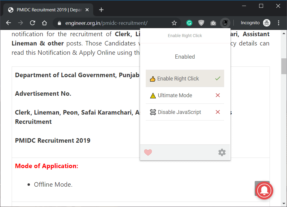
Task: Click the 'PMIDC Recruitment 2019' text
Action: pyautogui.click(x=53, y=140)
